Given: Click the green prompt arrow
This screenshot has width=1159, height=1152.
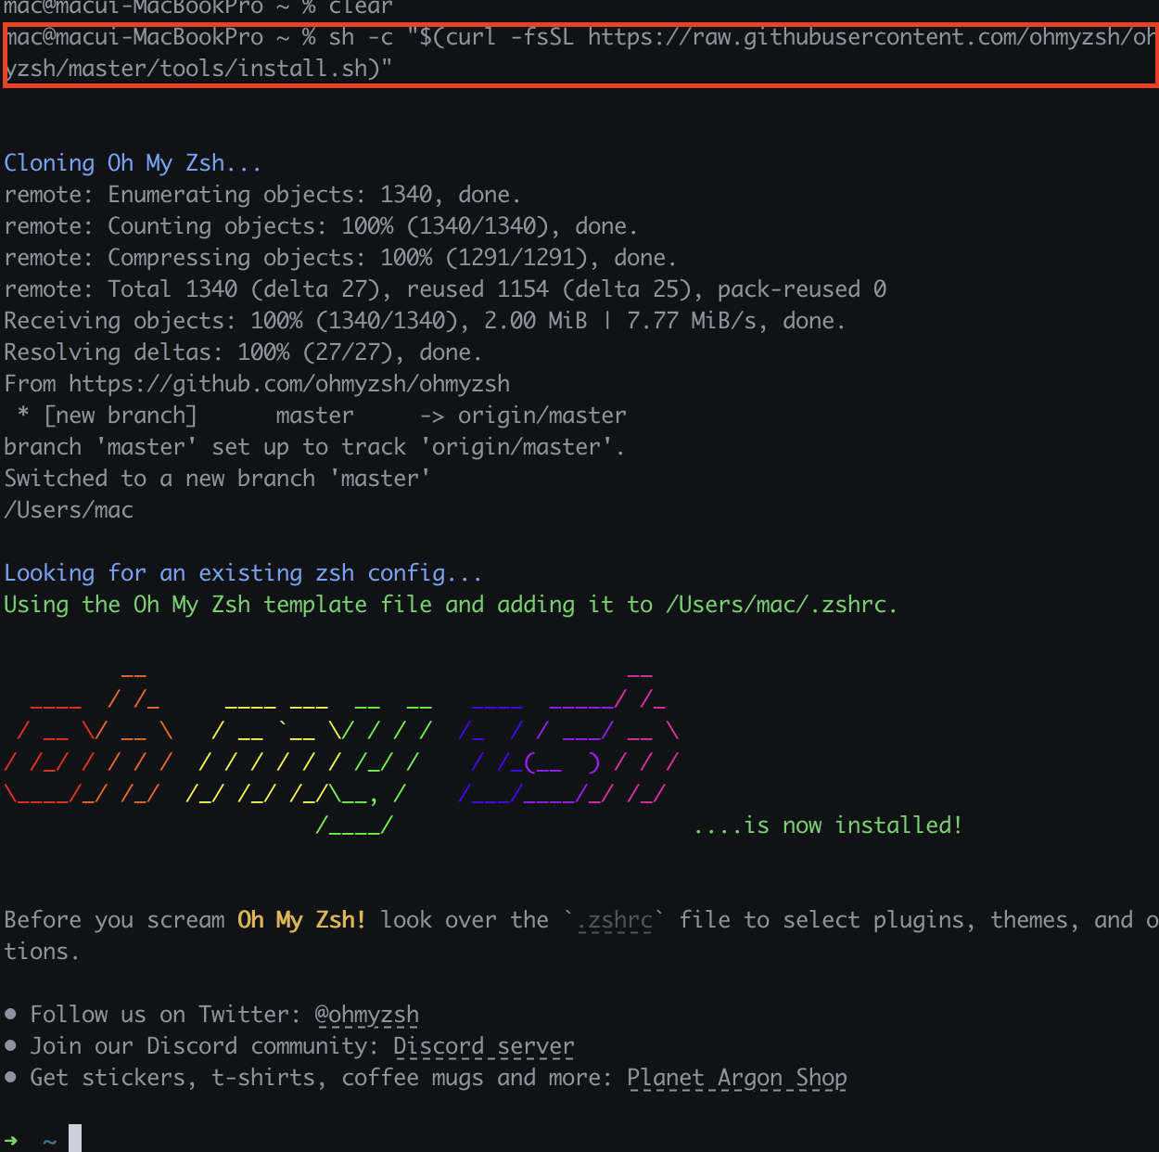Looking at the screenshot, I should (11, 1141).
